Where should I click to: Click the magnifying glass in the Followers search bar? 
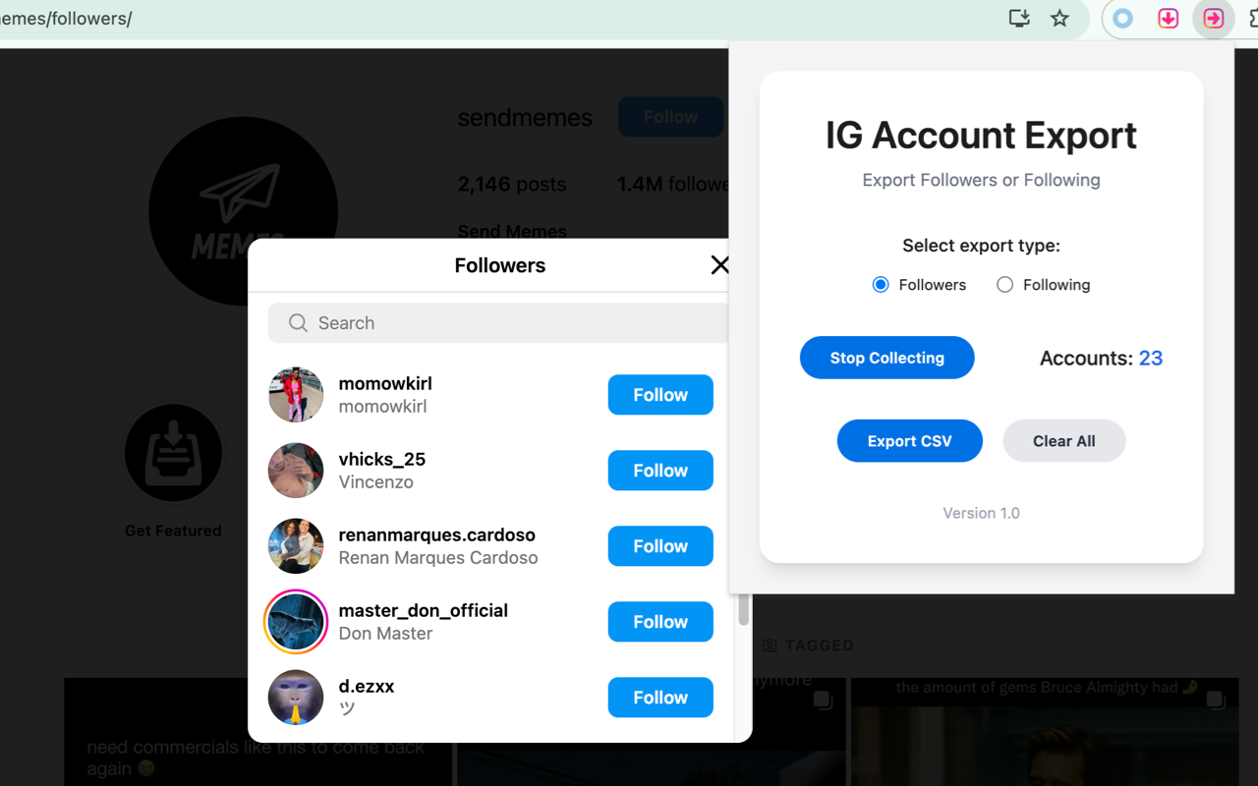click(297, 322)
